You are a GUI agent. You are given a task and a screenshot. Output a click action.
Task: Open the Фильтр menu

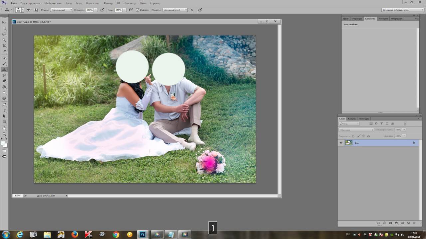pos(108,3)
